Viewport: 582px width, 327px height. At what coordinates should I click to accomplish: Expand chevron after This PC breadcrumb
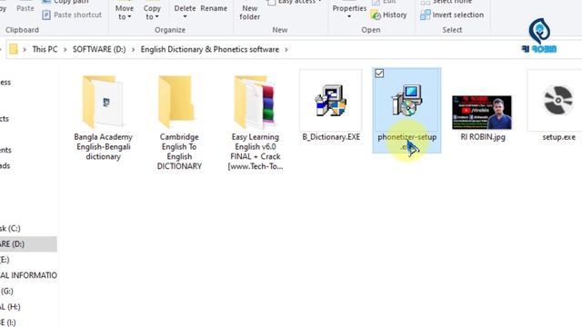click(65, 49)
